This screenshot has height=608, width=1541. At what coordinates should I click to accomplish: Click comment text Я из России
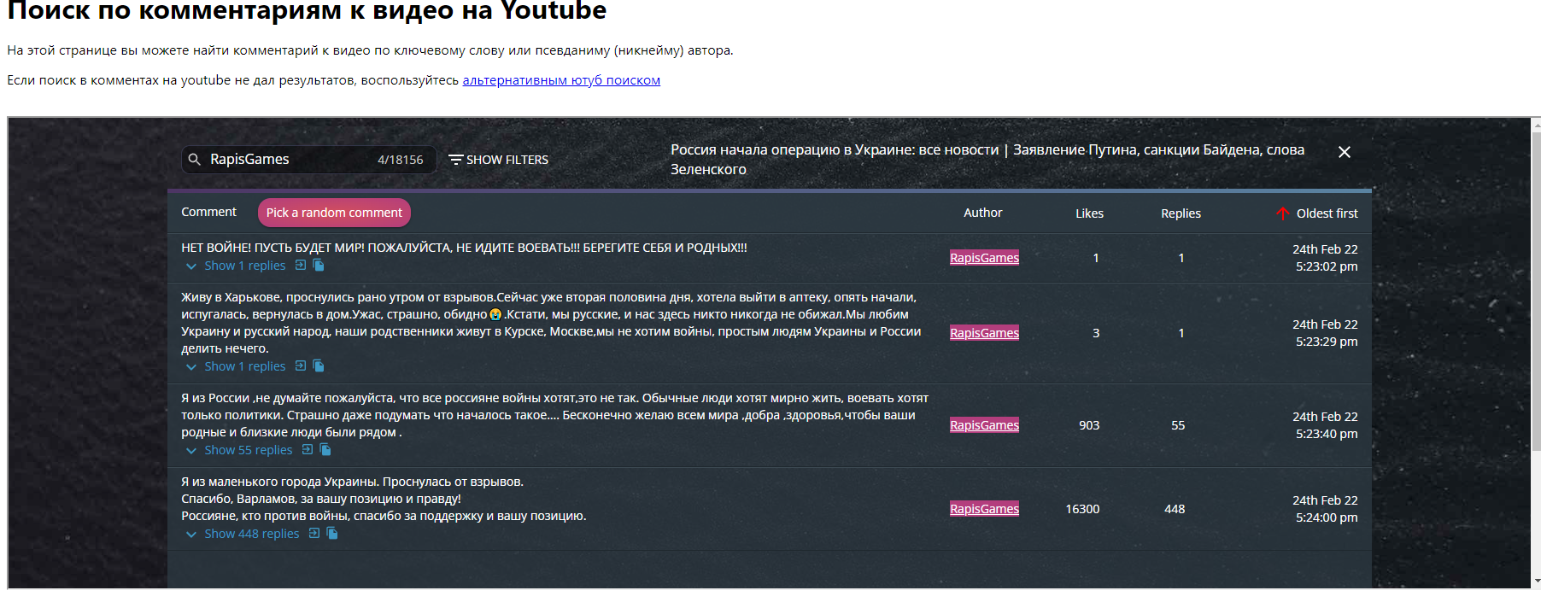pyautogui.click(x=554, y=415)
